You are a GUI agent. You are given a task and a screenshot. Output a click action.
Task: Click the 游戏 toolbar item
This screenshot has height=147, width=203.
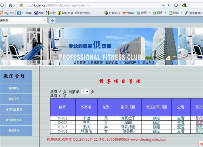[x=174, y=13]
